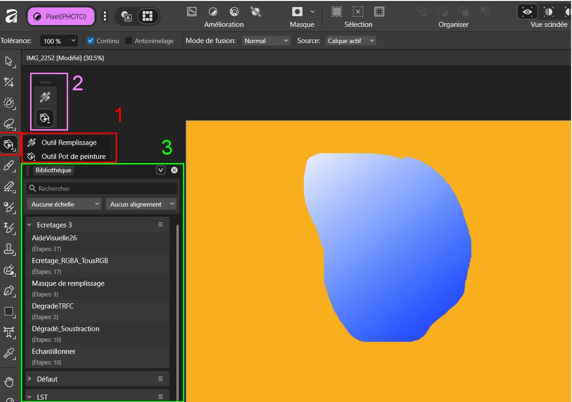Screen dimensions: 572x402
Task: Select the Echantillonner macro
Action: (98, 356)
